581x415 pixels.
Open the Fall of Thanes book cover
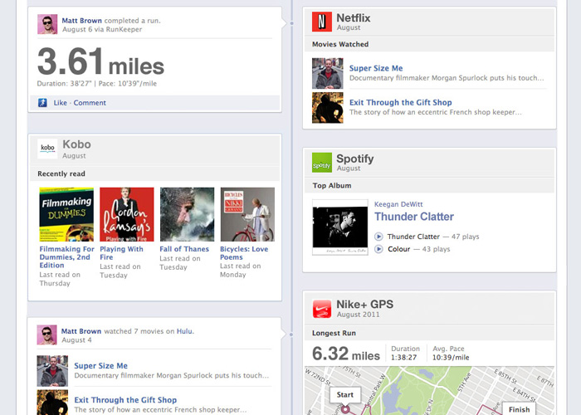coord(187,214)
